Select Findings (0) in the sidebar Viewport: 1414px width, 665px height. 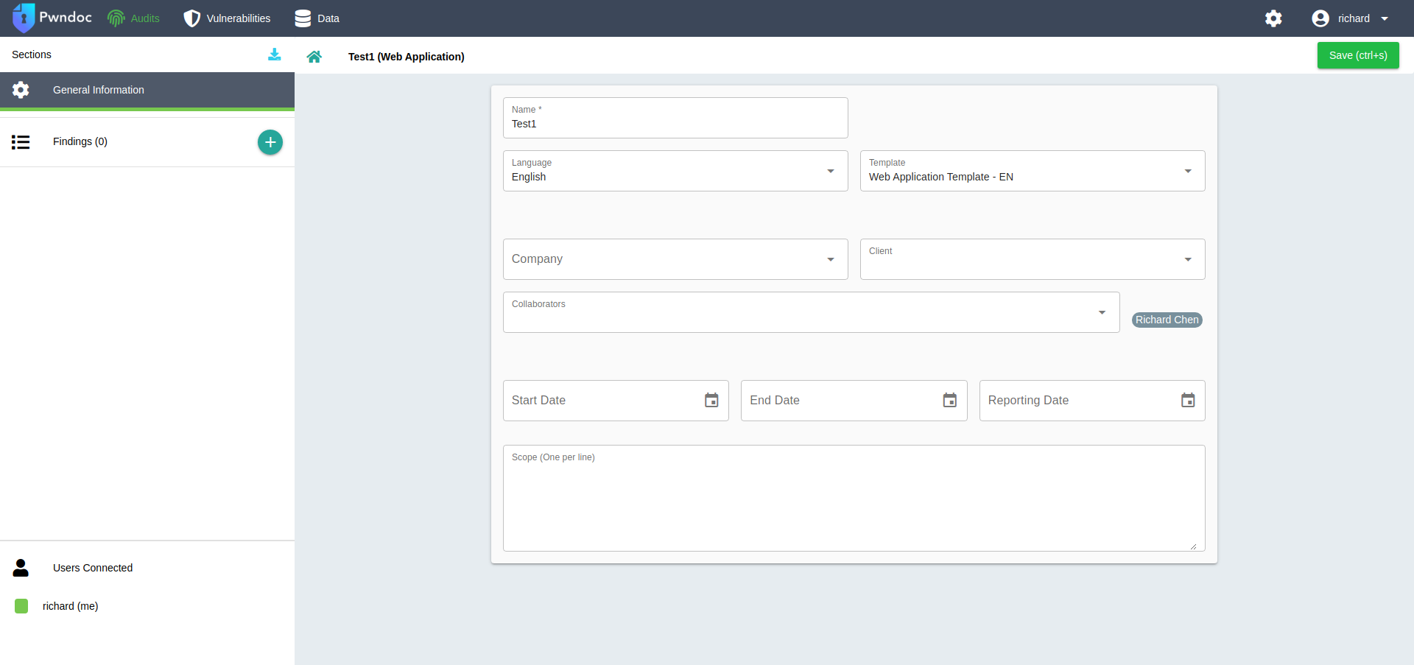click(x=80, y=141)
